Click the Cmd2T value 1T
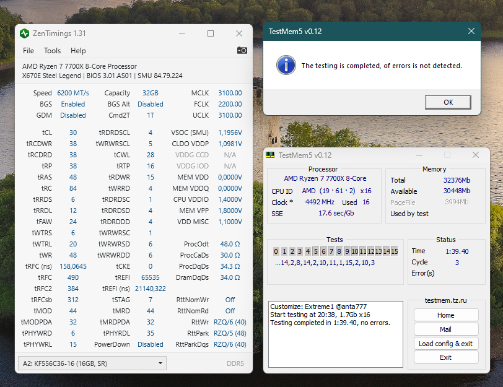503x387 pixels. click(151, 115)
